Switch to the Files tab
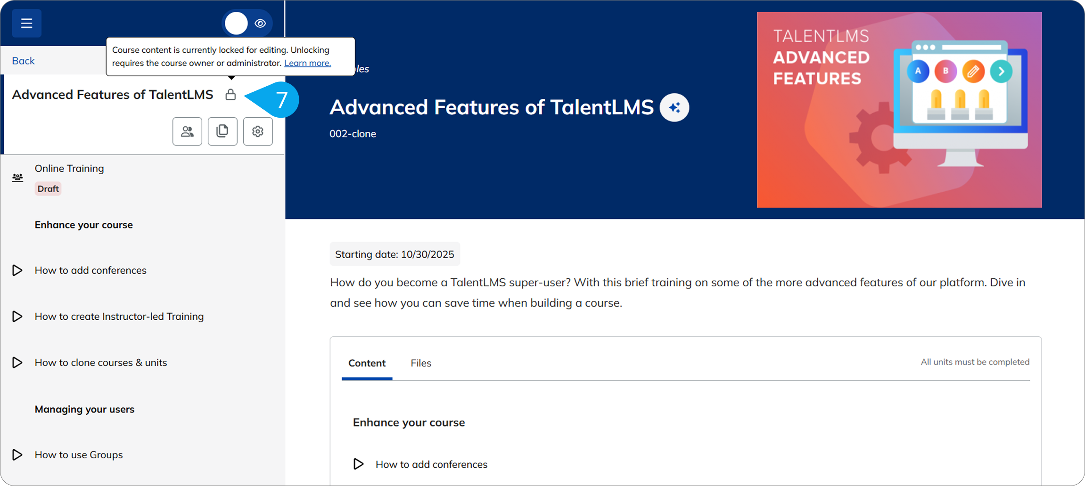1085x486 pixels. click(x=420, y=363)
